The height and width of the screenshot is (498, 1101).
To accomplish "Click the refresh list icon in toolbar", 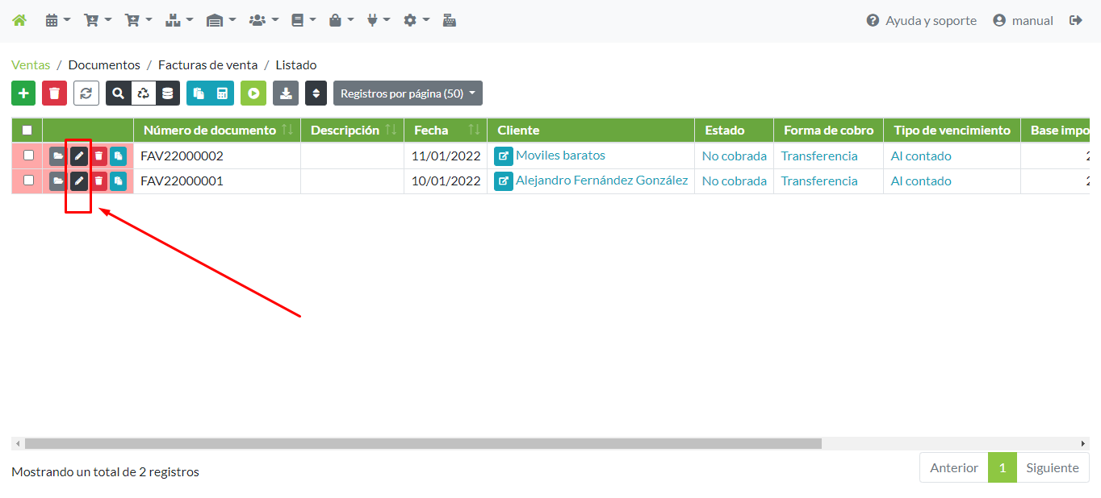I will (86, 93).
